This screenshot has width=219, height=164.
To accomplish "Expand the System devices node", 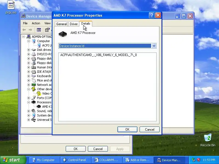I will [x=29, y=115].
